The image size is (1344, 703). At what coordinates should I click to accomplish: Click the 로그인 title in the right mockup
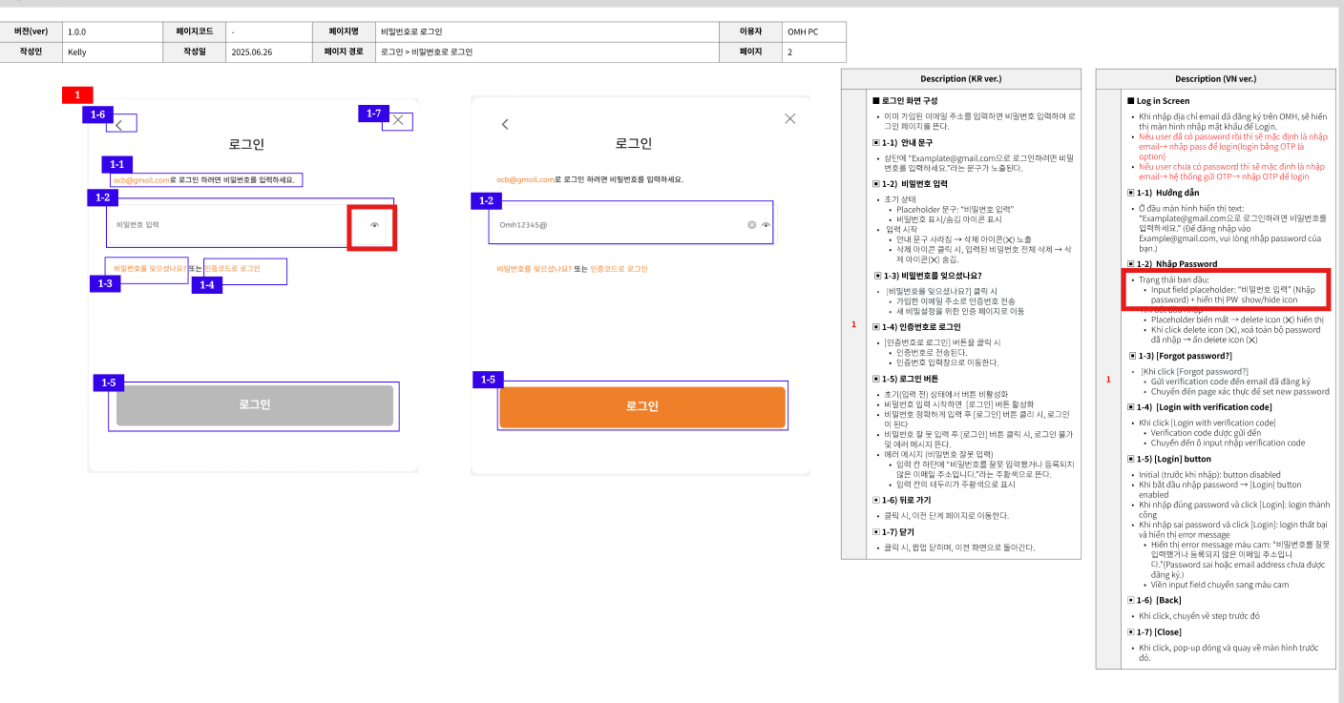click(x=634, y=144)
